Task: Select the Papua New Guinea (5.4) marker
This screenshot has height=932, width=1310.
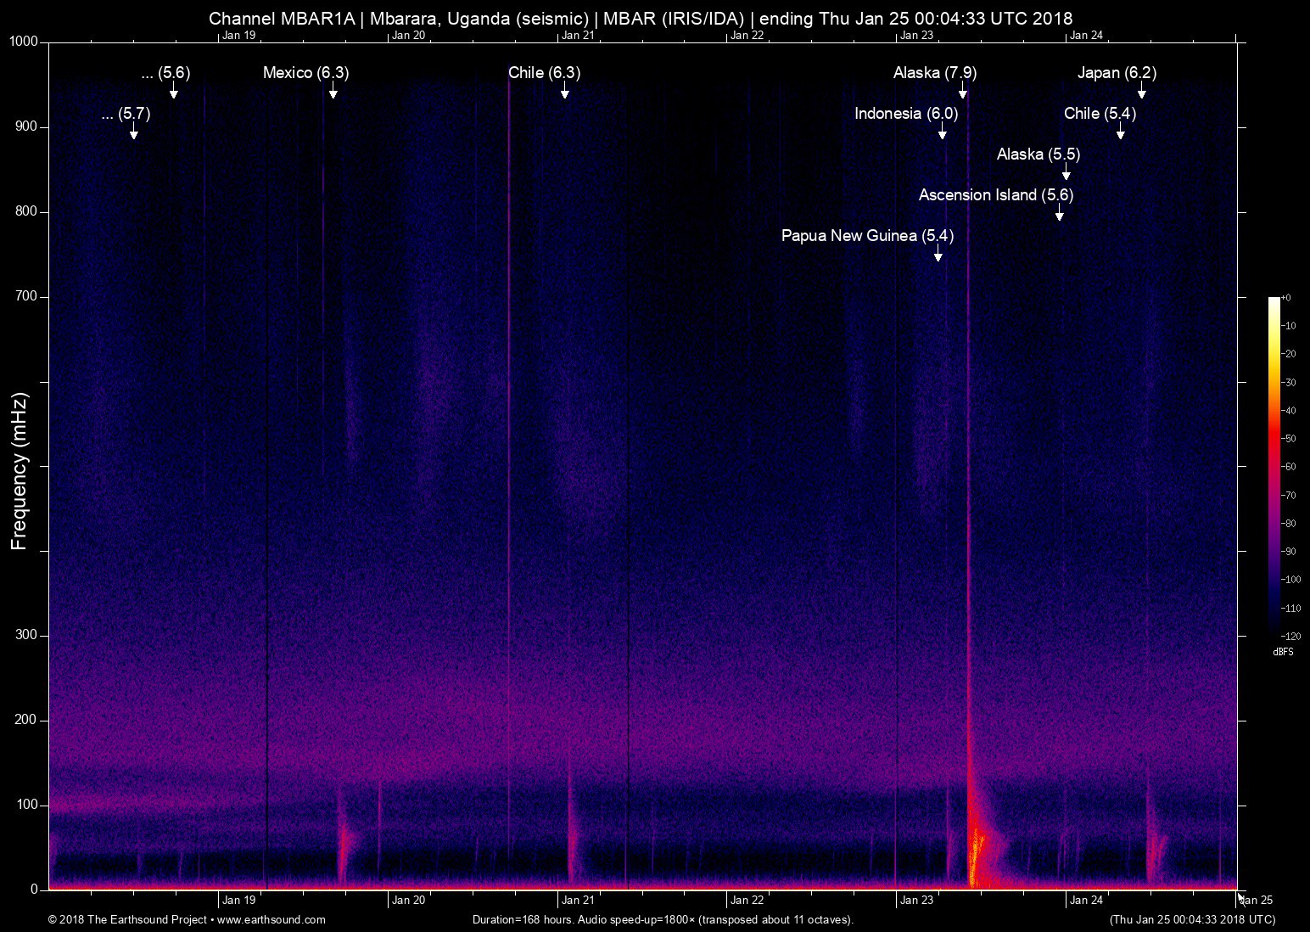Action: click(x=867, y=236)
